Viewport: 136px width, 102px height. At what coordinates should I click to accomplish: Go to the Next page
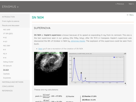131,4
